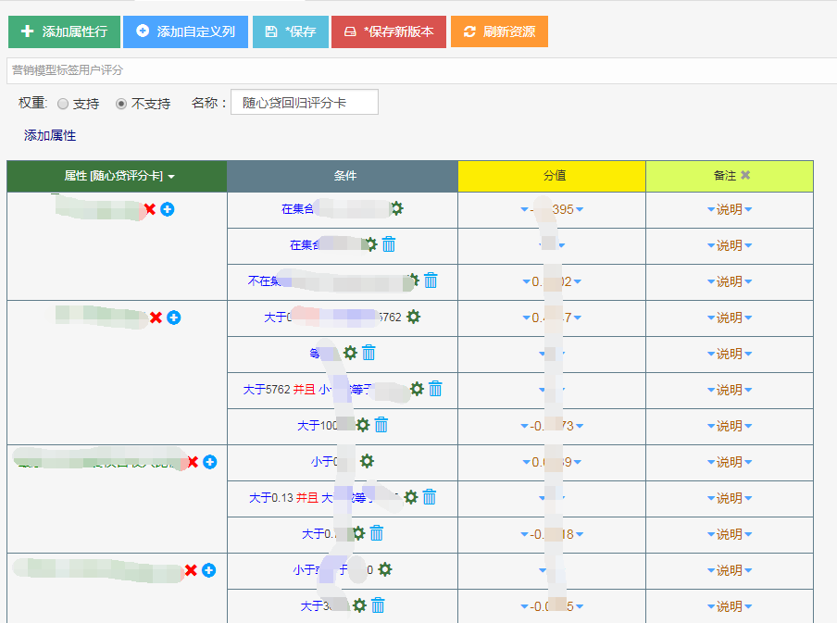Click the 条件 column header
The width and height of the screenshot is (837, 623).
coord(344,175)
